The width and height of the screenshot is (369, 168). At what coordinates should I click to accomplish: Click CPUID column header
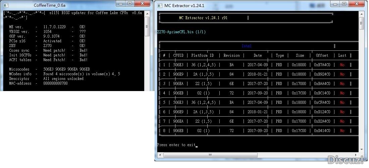point(178,55)
